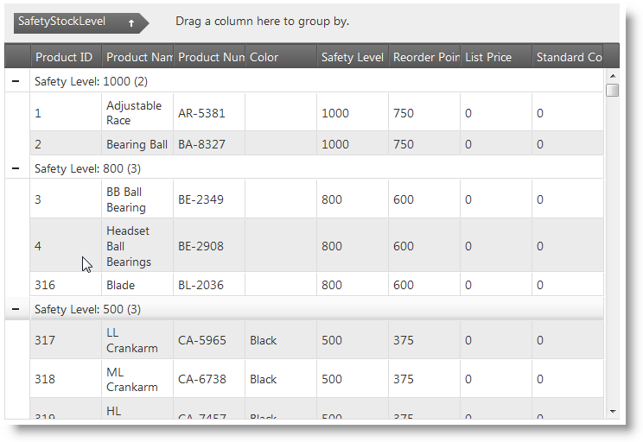Collapse the Safety Level 800 group
The height and width of the screenshot is (442, 643).
[16, 168]
